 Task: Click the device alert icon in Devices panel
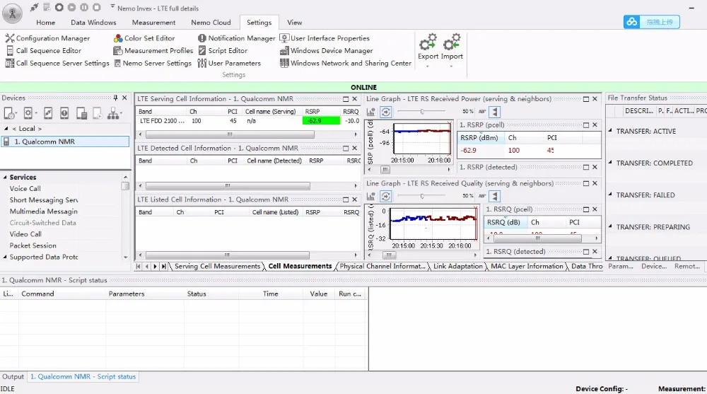click(64, 113)
